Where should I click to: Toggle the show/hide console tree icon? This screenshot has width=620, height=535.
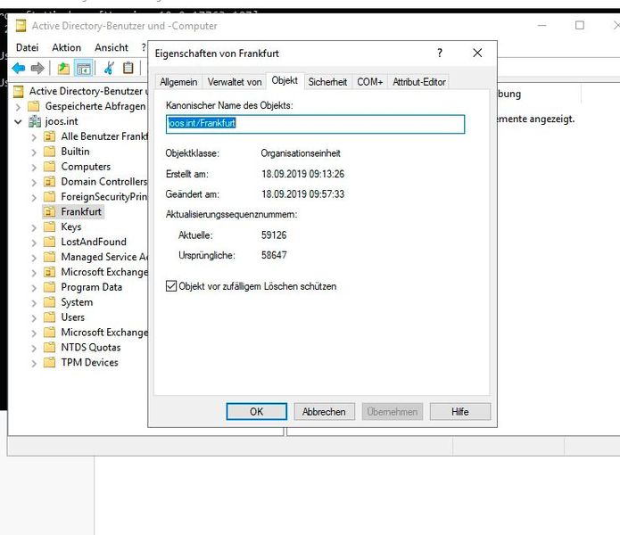[x=83, y=68]
